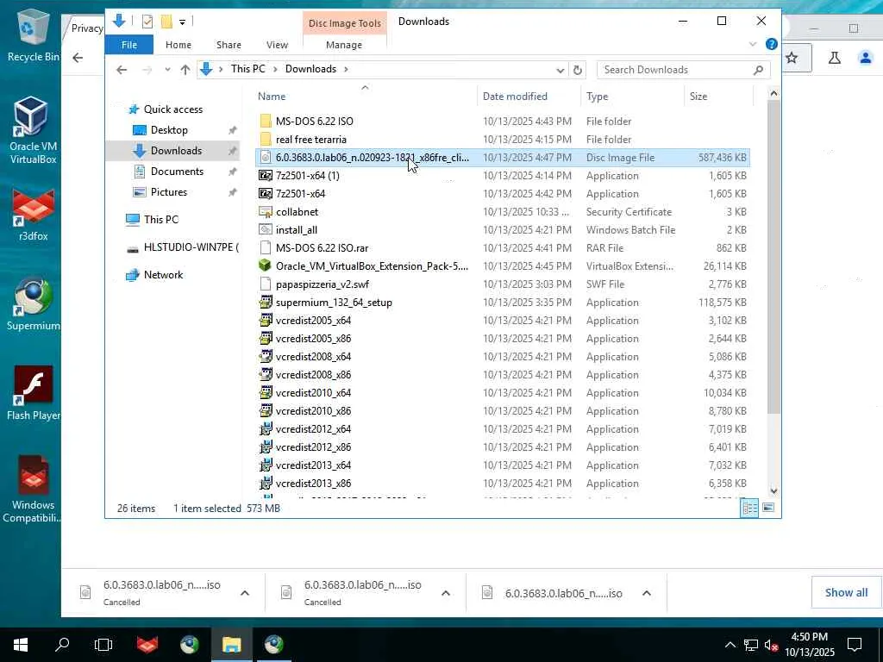
Task: Open options for third download item
Action: (x=647, y=593)
